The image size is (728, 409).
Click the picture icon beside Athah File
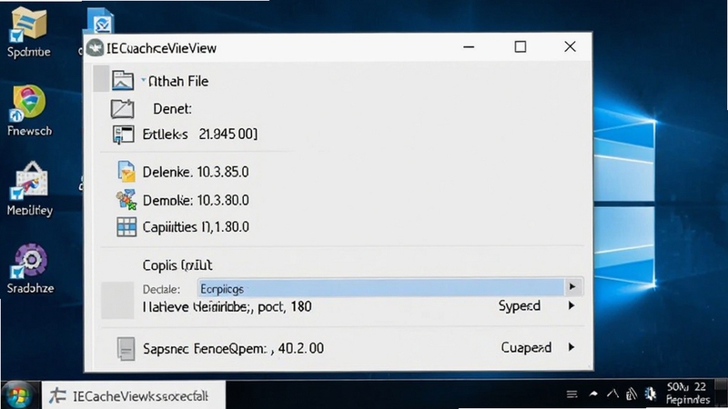click(123, 81)
